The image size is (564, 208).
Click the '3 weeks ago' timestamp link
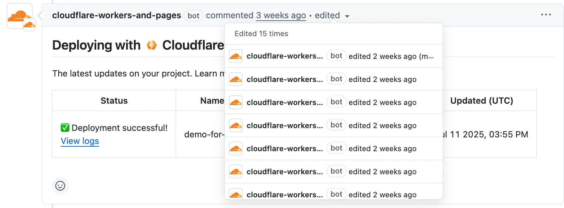281,15
